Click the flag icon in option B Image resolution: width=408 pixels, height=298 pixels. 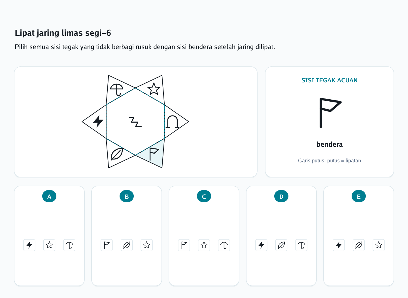click(107, 245)
